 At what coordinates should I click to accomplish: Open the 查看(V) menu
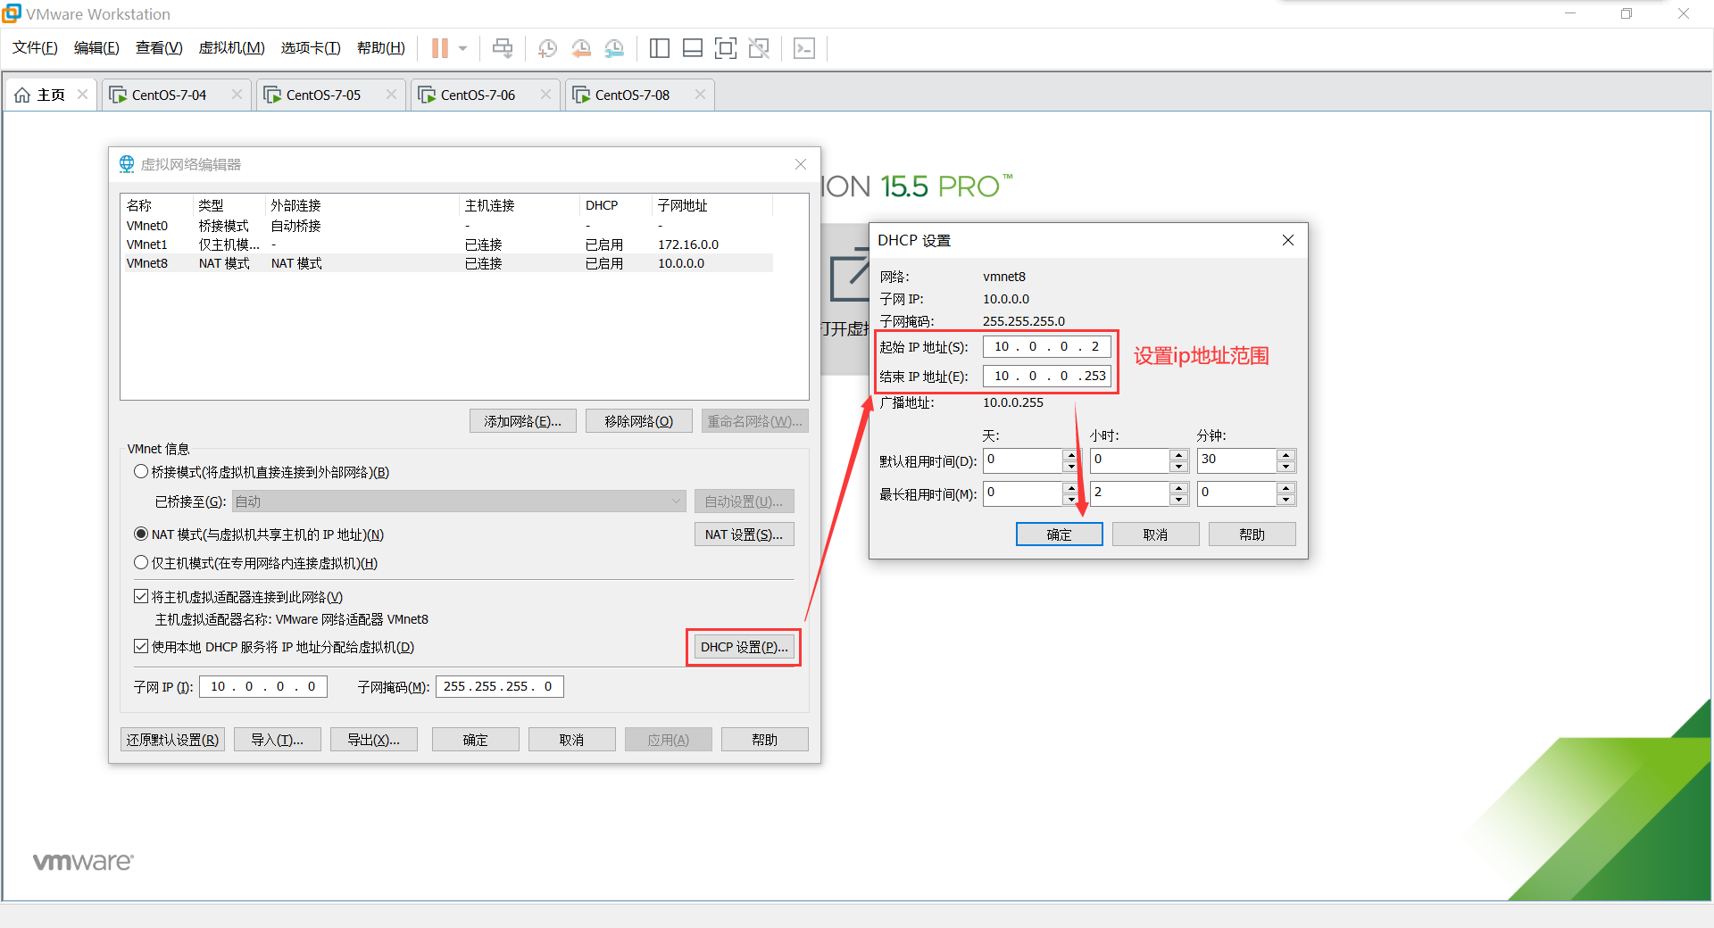point(159,48)
